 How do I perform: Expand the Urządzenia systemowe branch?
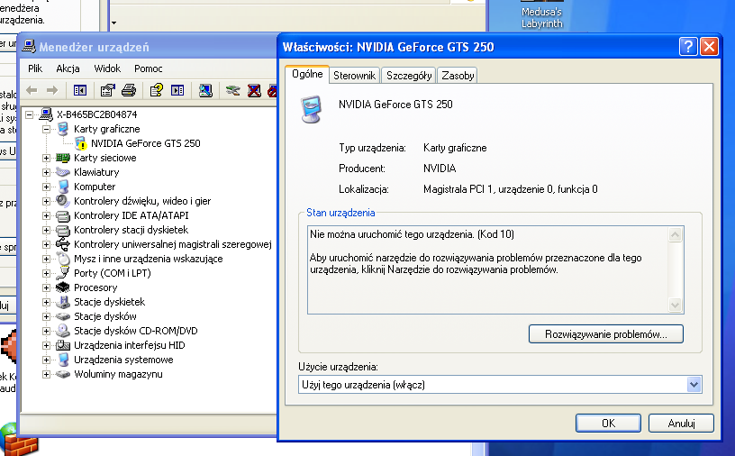(46, 360)
